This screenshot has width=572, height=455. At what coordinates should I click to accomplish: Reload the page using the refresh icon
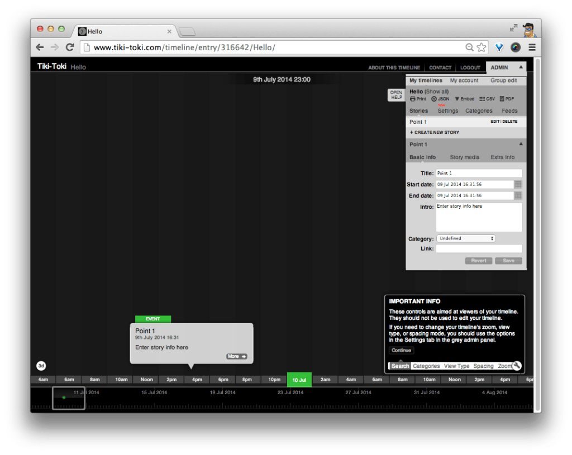[70, 47]
